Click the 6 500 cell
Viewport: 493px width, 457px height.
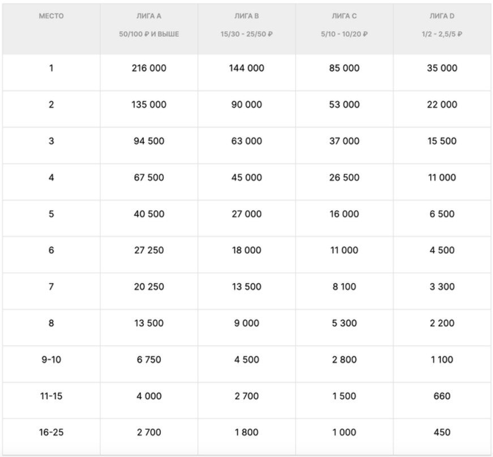[x=442, y=214]
